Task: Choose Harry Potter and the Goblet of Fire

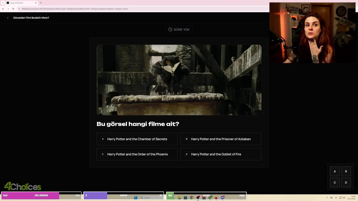Action: coord(221,154)
